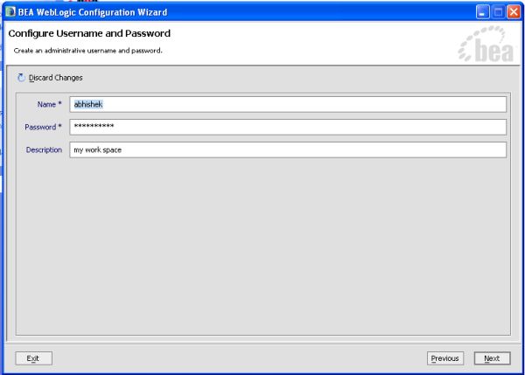Proceed with the Next button
The width and height of the screenshot is (525, 375).
[x=492, y=358]
